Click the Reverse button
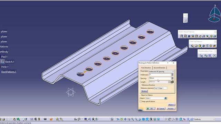This screenshot has width=221, height=124. 144,91
